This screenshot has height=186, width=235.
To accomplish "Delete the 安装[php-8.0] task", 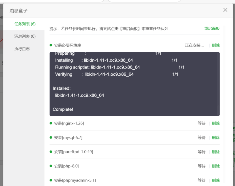I will pos(216,166).
